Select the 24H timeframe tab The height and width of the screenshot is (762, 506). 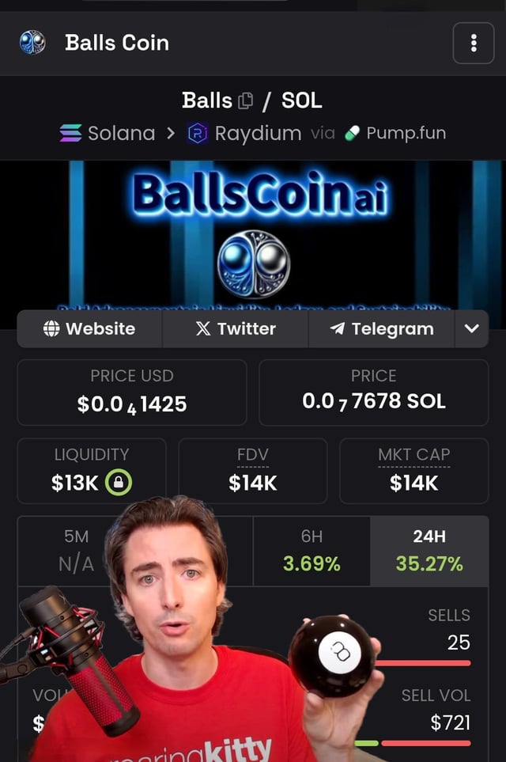[429, 551]
